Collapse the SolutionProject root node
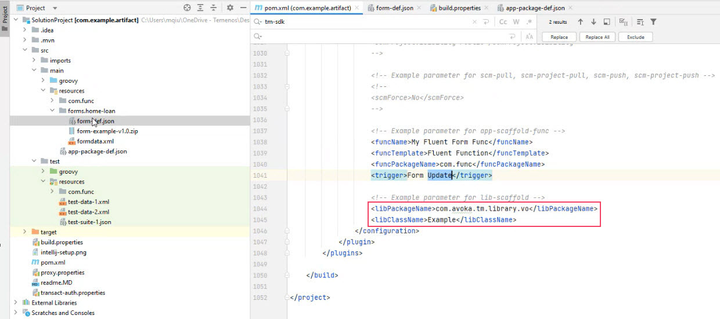The image size is (720, 319). [16, 20]
